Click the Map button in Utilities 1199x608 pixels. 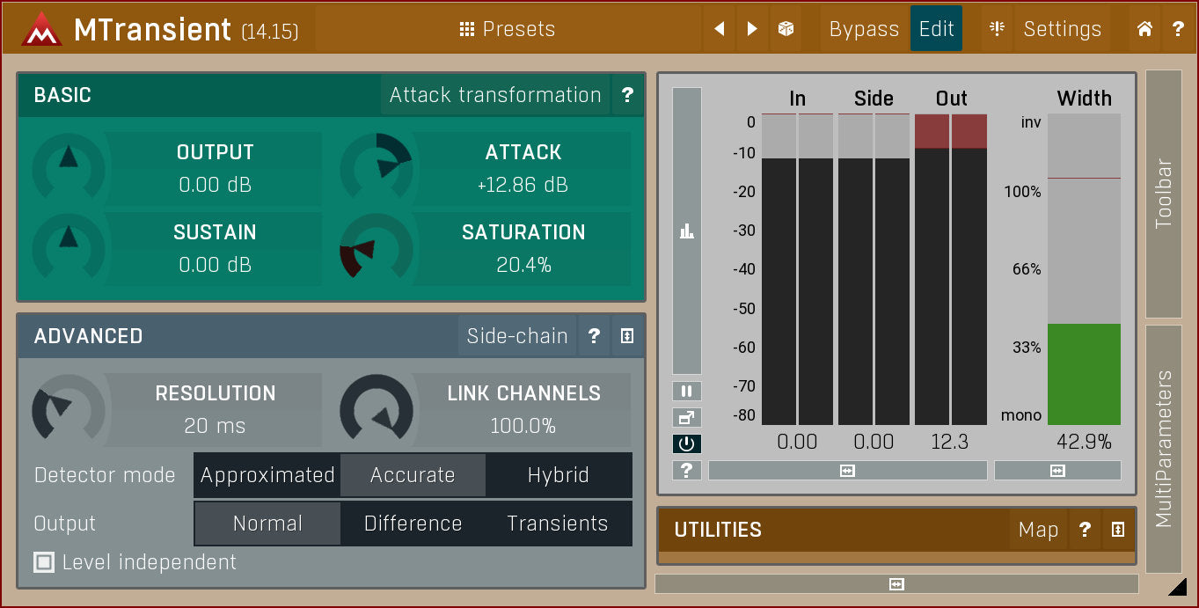tap(1038, 530)
